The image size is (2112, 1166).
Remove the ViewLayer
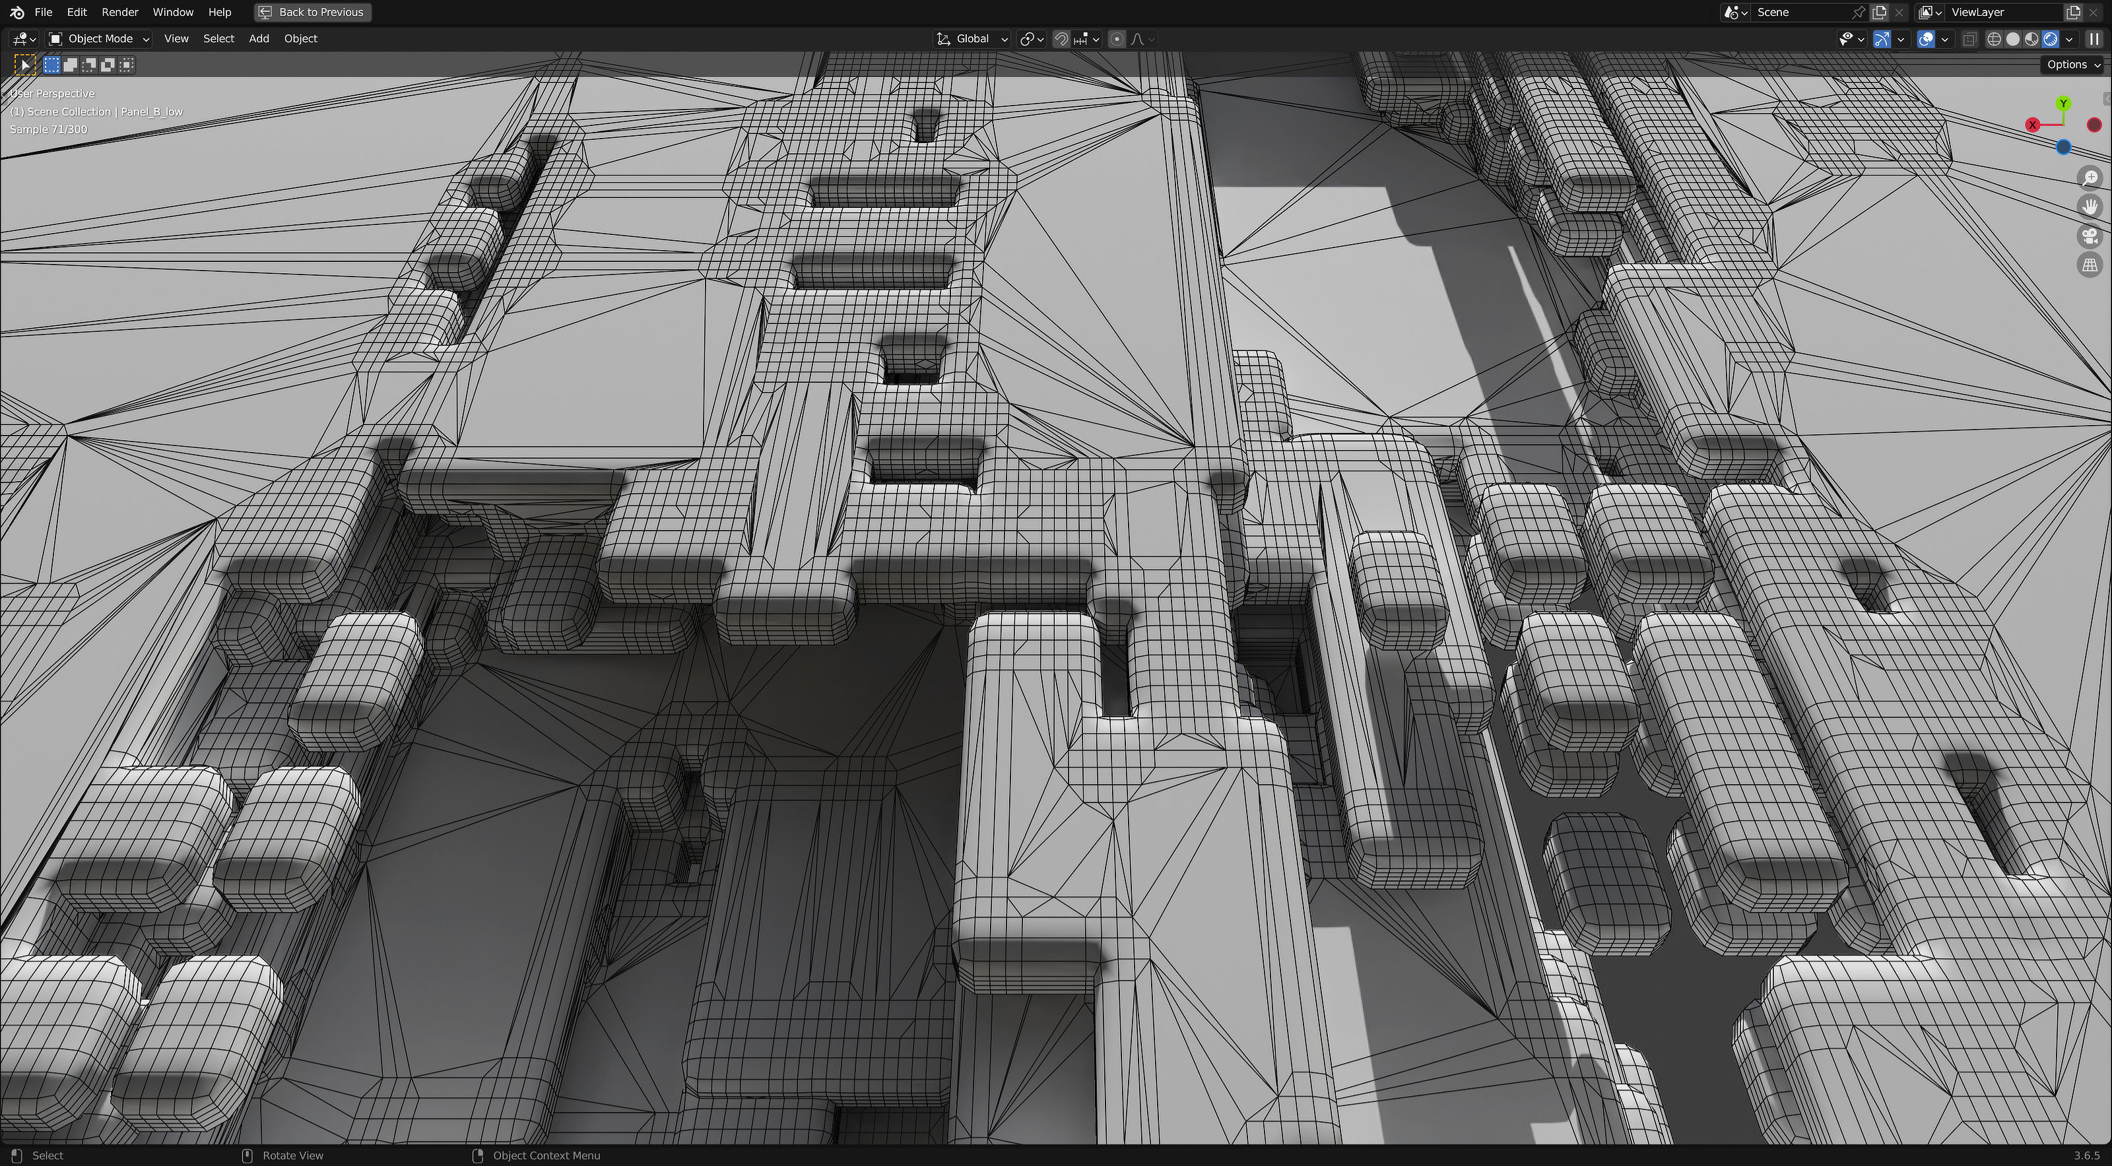[2094, 13]
